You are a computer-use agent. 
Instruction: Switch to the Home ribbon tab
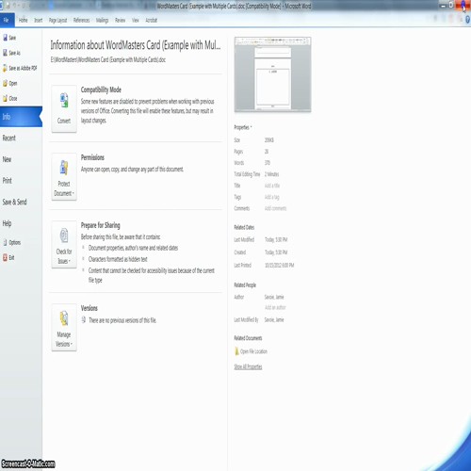[23, 20]
